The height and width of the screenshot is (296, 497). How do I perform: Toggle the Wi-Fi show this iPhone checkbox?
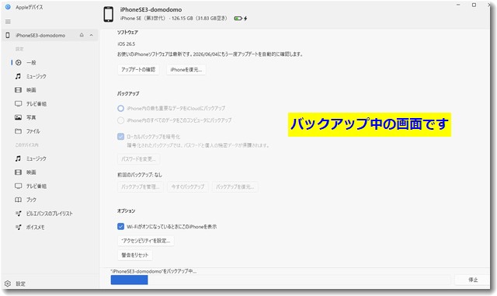pyautogui.click(x=120, y=227)
